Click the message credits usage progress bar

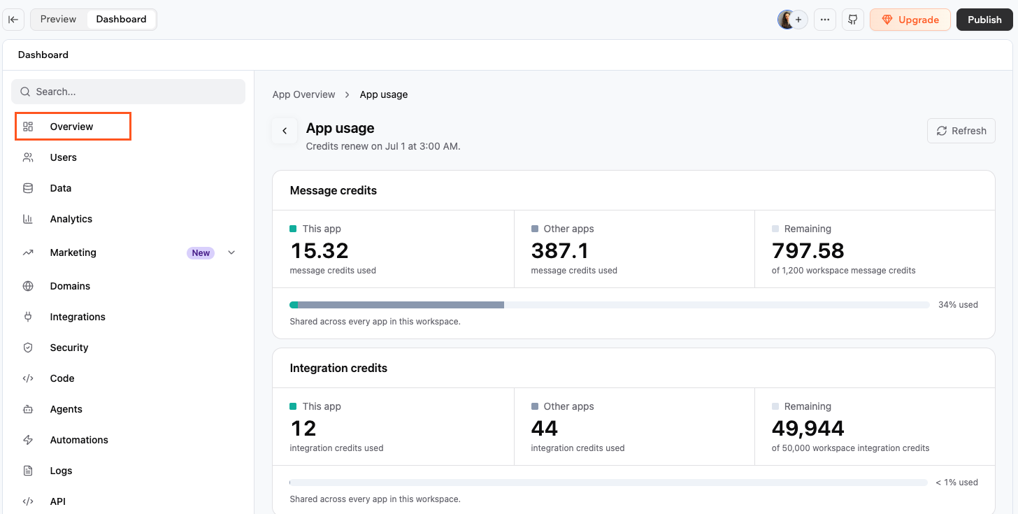(610, 305)
